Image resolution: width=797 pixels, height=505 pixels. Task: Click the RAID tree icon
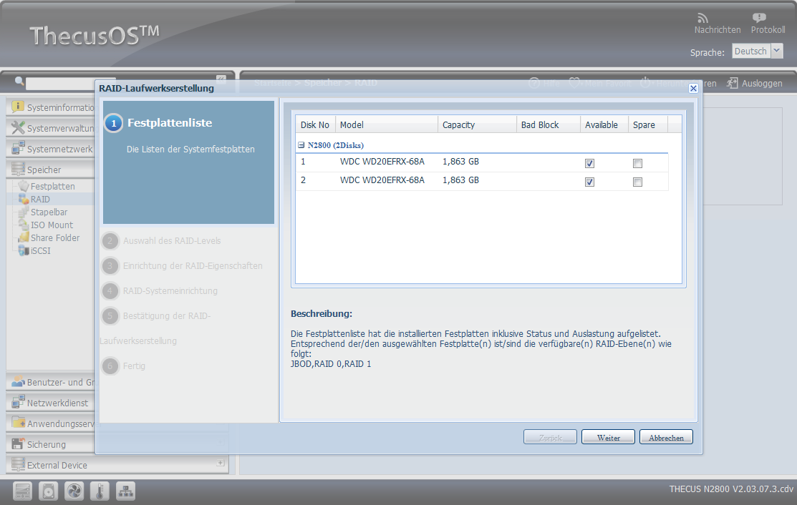(24, 199)
